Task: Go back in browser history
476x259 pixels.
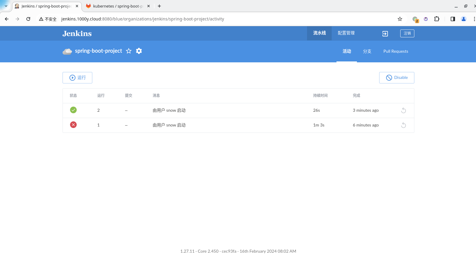Action: 7,19
